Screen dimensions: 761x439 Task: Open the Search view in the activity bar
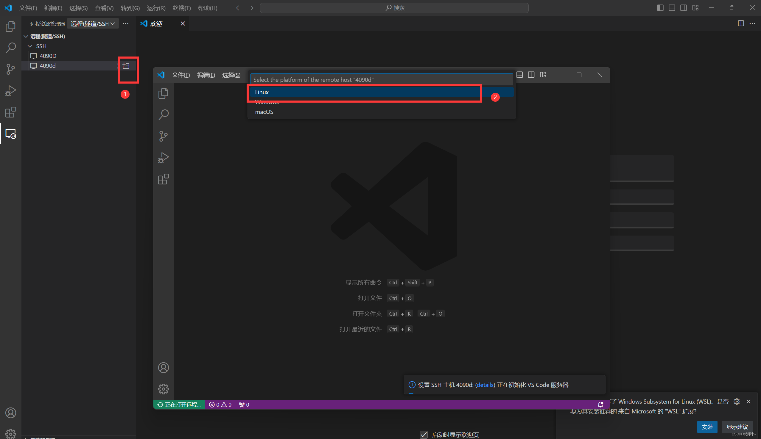pos(10,47)
